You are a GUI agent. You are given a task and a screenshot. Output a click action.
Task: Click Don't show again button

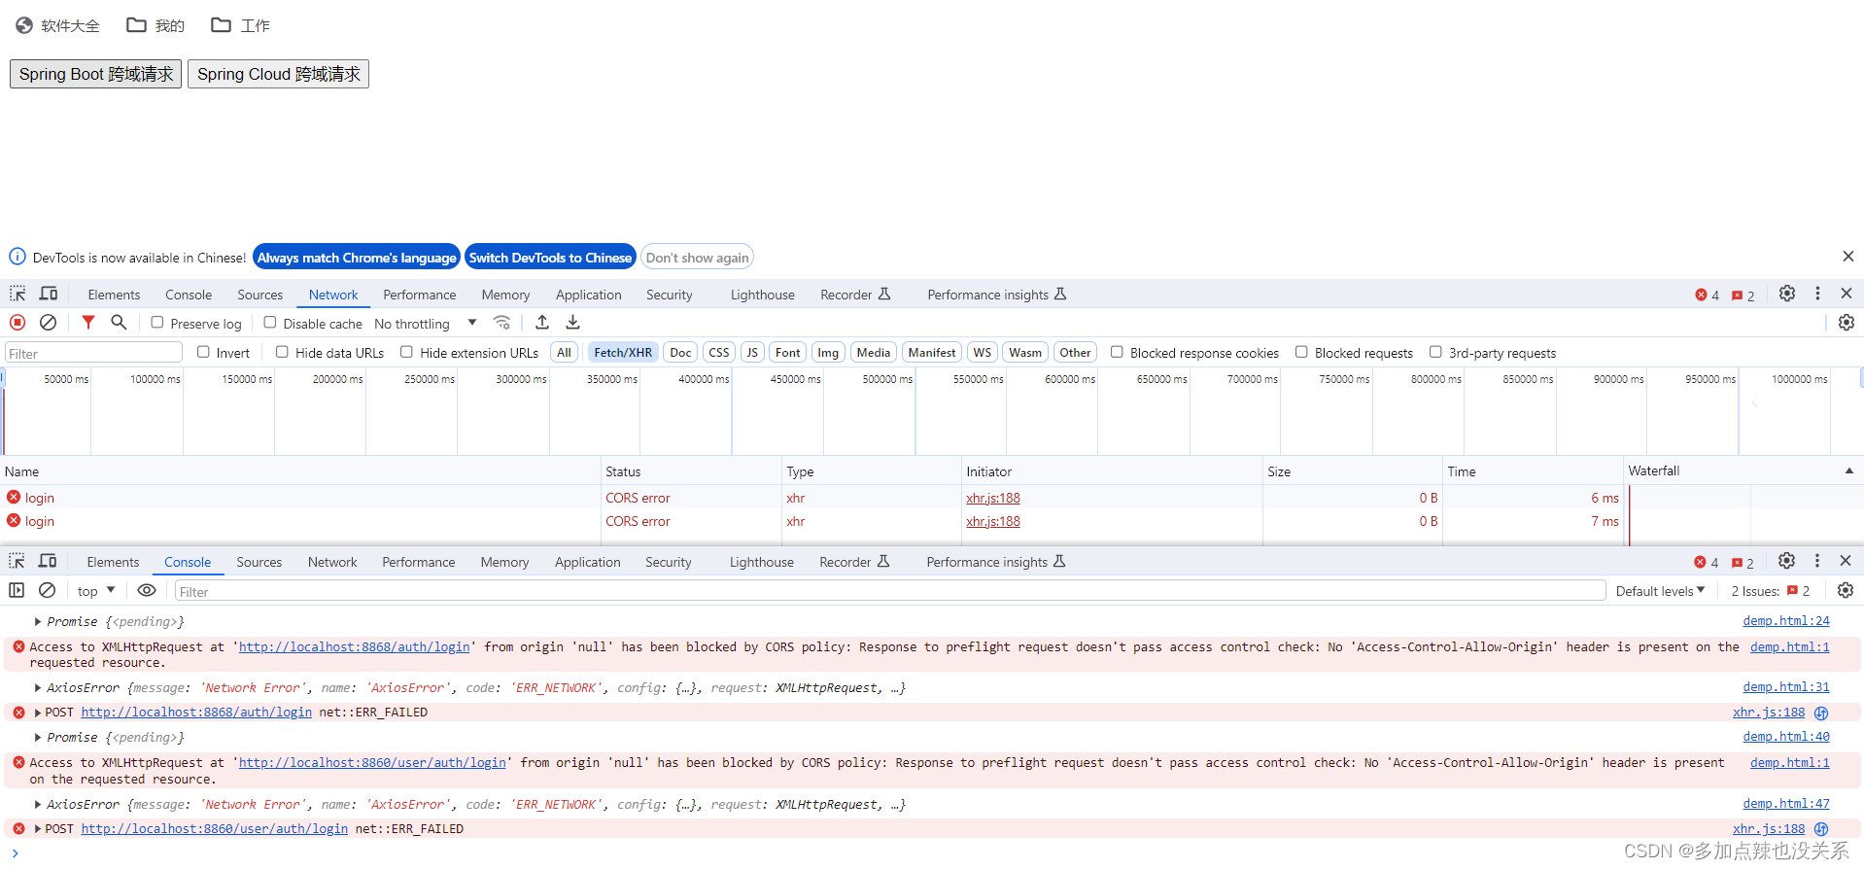tap(697, 258)
